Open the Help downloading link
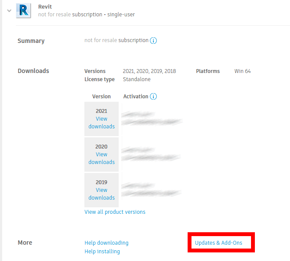Image resolution: width=290 pixels, height=261 pixels. pyautogui.click(x=106, y=243)
